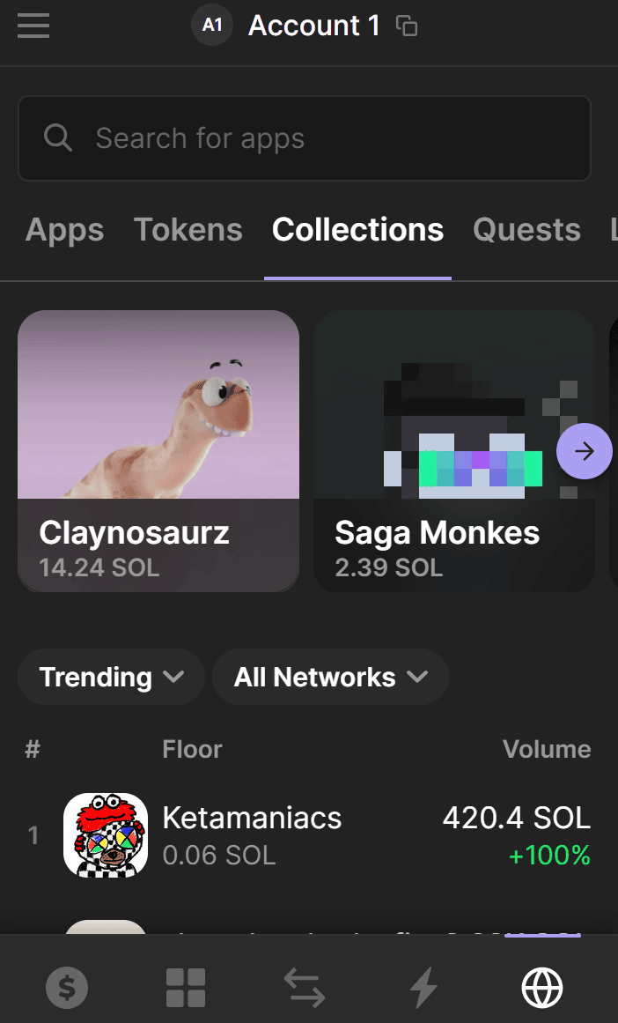
Task: Open the hamburger menu
Action: tap(33, 26)
